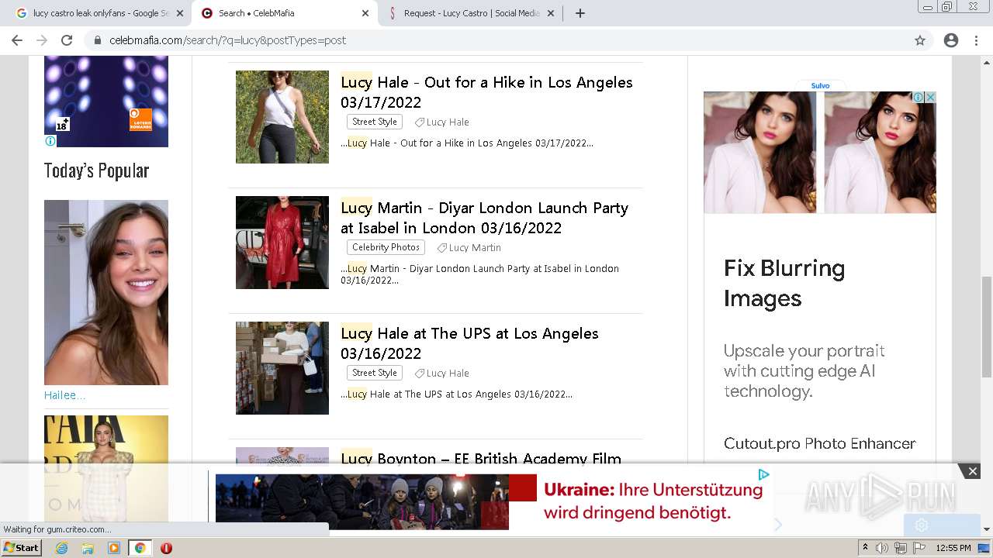
Task: Click AdChoices icon on right-side ad
Action: [x=918, y=98]
